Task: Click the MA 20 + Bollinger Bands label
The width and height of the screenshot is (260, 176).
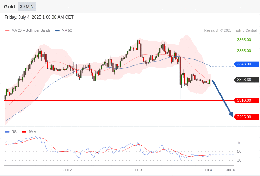Action: pos(31,31)
